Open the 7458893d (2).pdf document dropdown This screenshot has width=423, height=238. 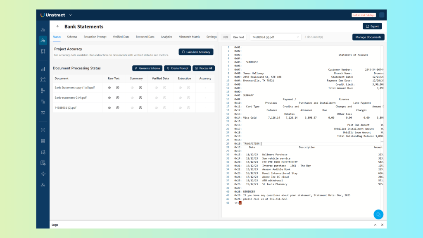[276, 37]
